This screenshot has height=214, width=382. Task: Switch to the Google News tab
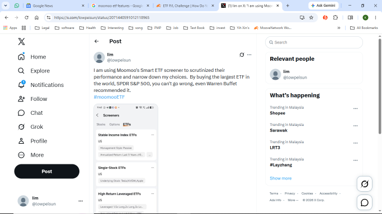pyautogui.click(x=55, y=6)
